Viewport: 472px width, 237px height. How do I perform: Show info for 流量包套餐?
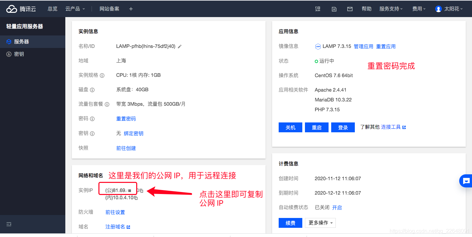click(107, 104)
